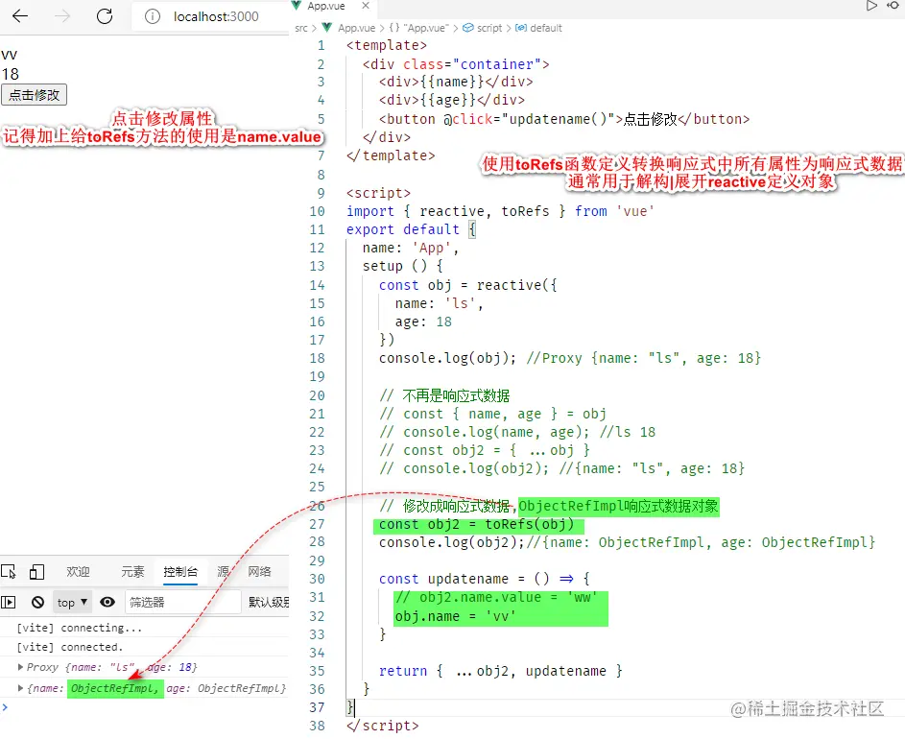This screenshot has width=905, height=739.
Task: Close the App.vue editor tab
Action: click(x=366, y=5)
